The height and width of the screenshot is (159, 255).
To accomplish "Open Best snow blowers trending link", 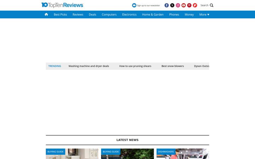I will click(x=172, y=66).
